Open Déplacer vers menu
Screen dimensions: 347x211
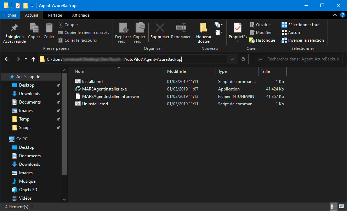point(123,33)
